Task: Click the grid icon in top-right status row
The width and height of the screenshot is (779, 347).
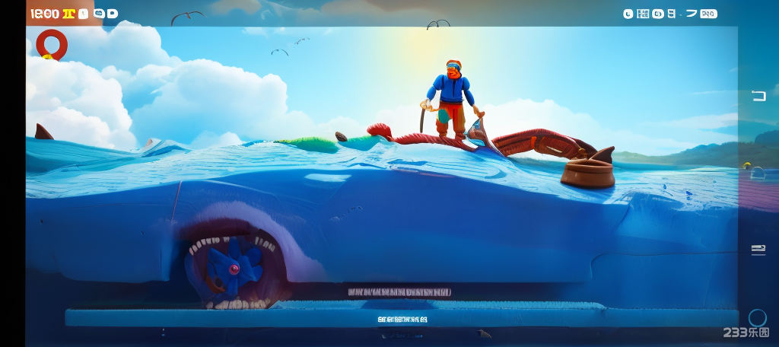Action: (643, 14)
